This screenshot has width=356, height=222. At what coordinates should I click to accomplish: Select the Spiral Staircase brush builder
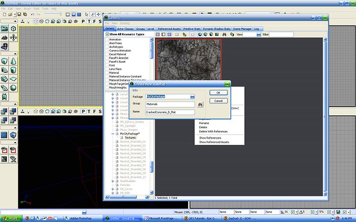4,88
